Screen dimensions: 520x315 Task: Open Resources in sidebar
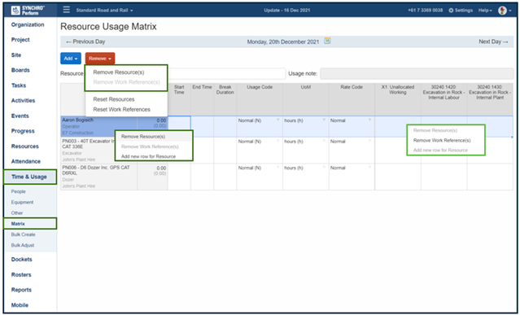[25, 147]
